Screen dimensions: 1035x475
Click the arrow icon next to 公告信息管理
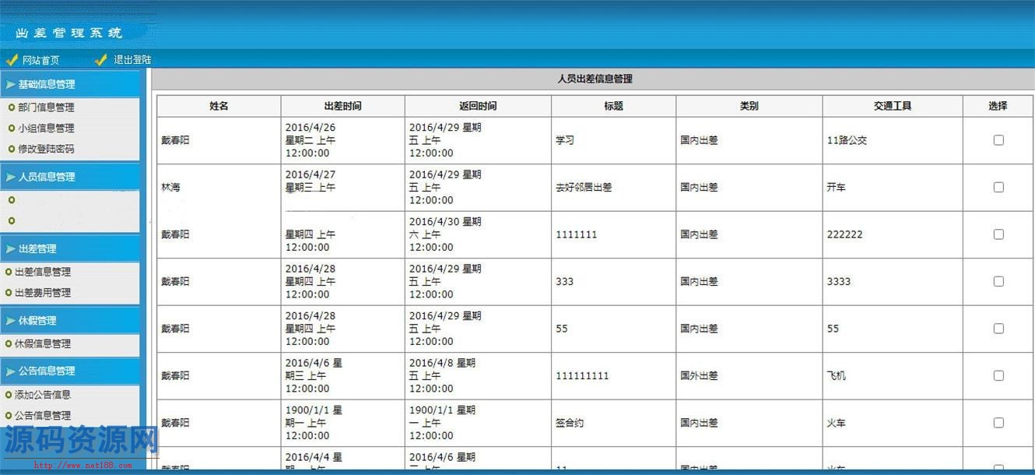tap(10, 371)
